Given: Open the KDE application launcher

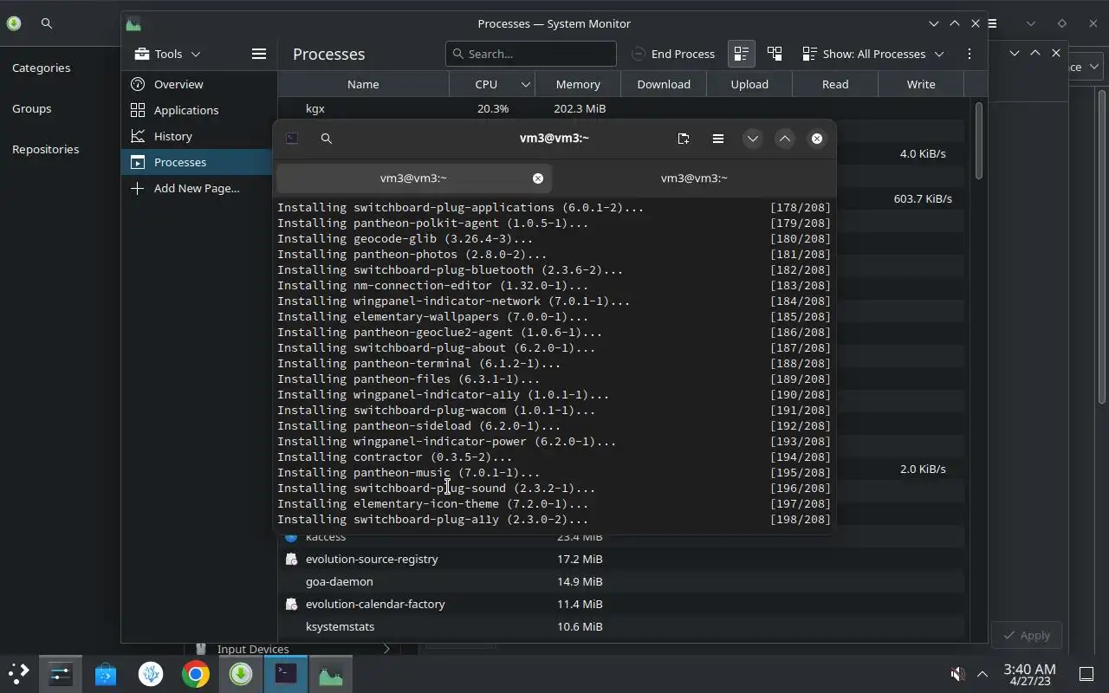Looking at the screenshot, I should (18, 673).
